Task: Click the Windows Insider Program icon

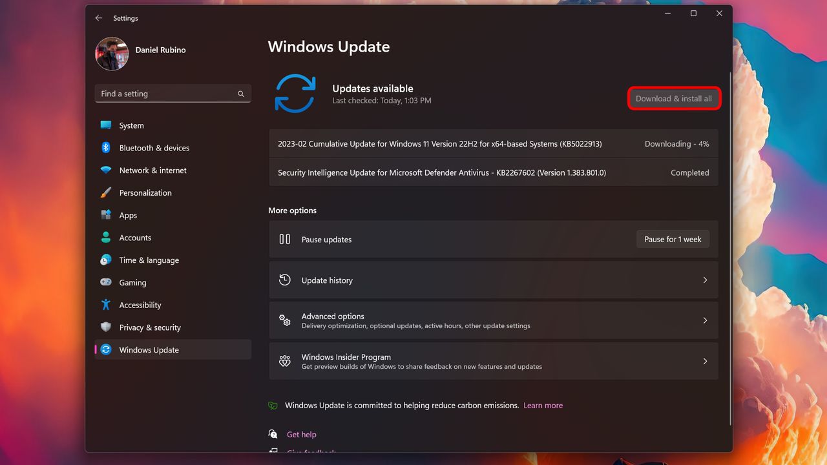Action: pyautogui.click(x=285, y=361)
